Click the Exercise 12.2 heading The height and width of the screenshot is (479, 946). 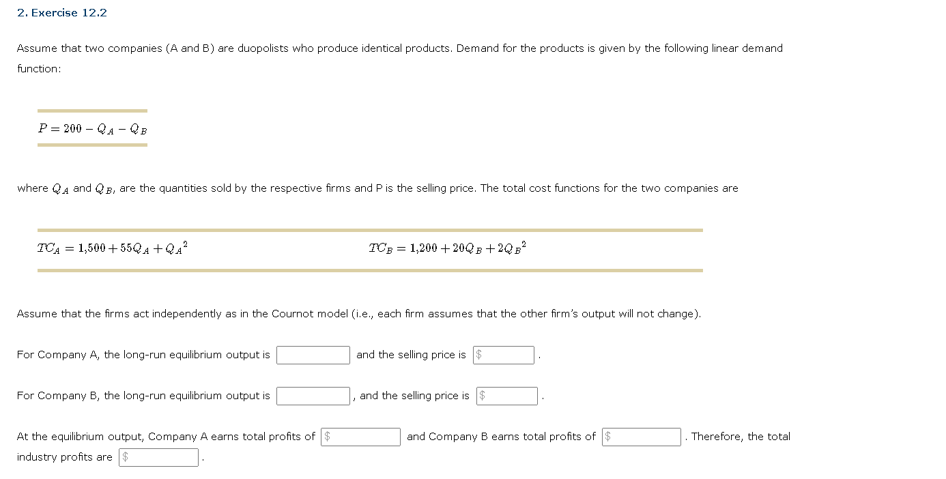pyautogui.click(x=61, y=12)
